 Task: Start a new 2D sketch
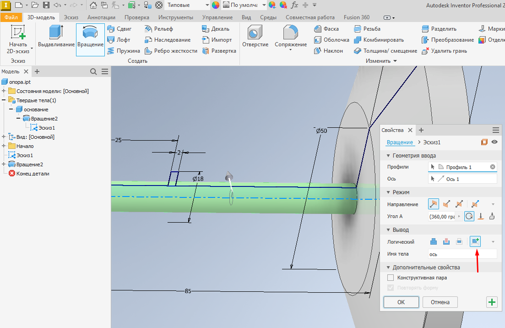pyautogui.click(x=18, y=39)
